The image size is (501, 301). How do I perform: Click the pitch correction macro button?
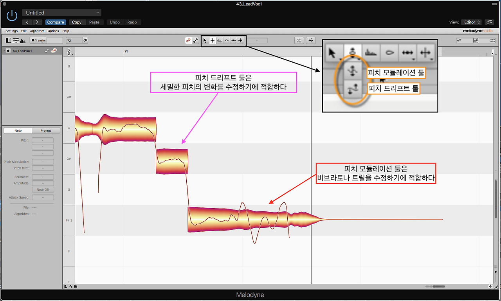(x=299, y=40)
